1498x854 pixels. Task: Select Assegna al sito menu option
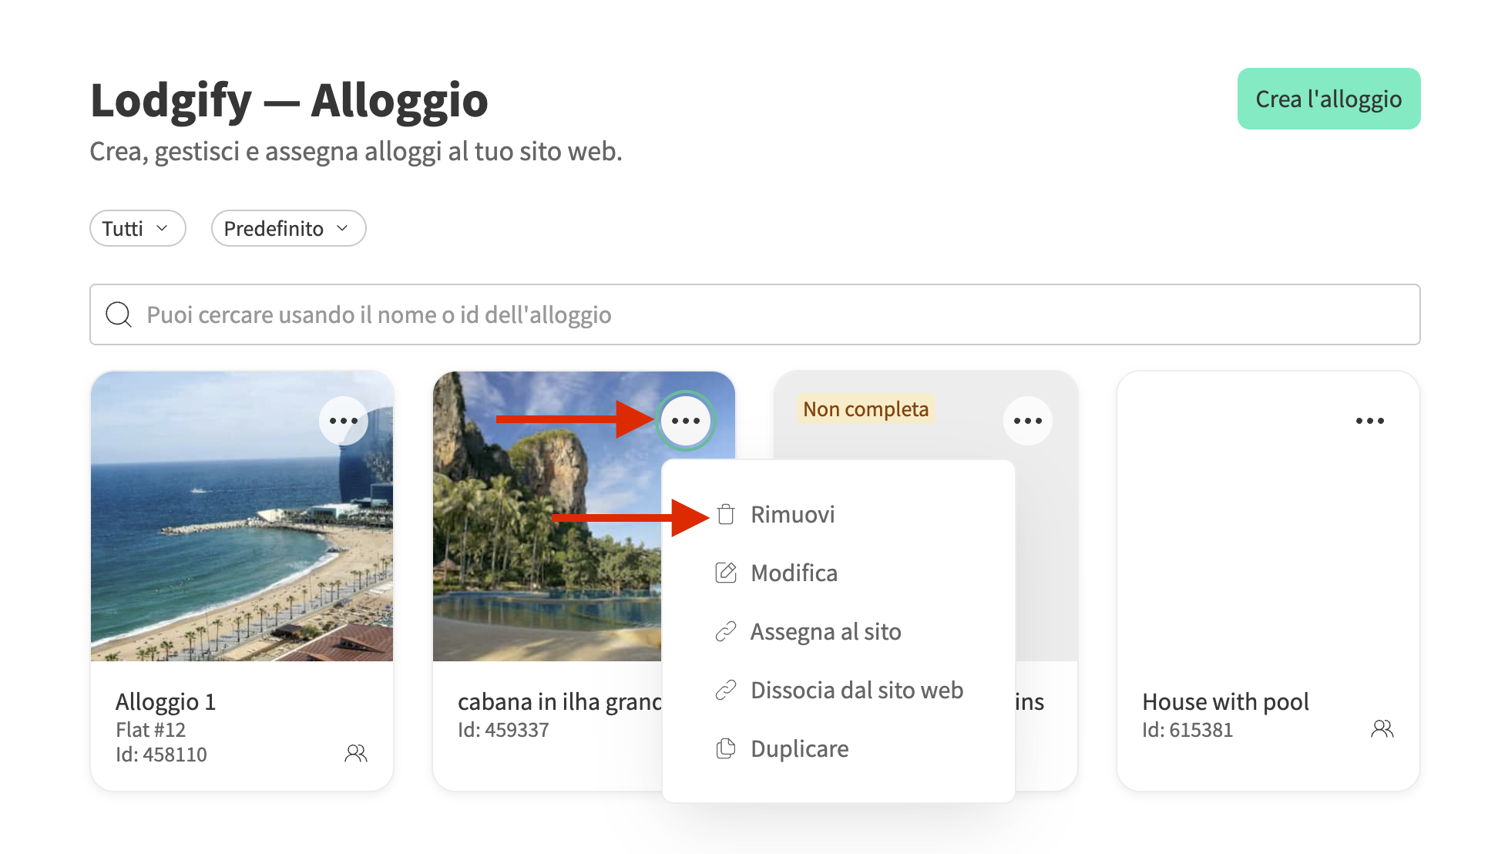[x=825, y=632]
